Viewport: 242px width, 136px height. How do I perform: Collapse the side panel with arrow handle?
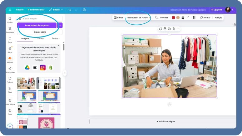pos(65,73)
